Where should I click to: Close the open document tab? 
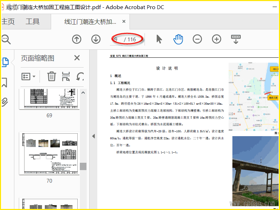click(124, 21)
